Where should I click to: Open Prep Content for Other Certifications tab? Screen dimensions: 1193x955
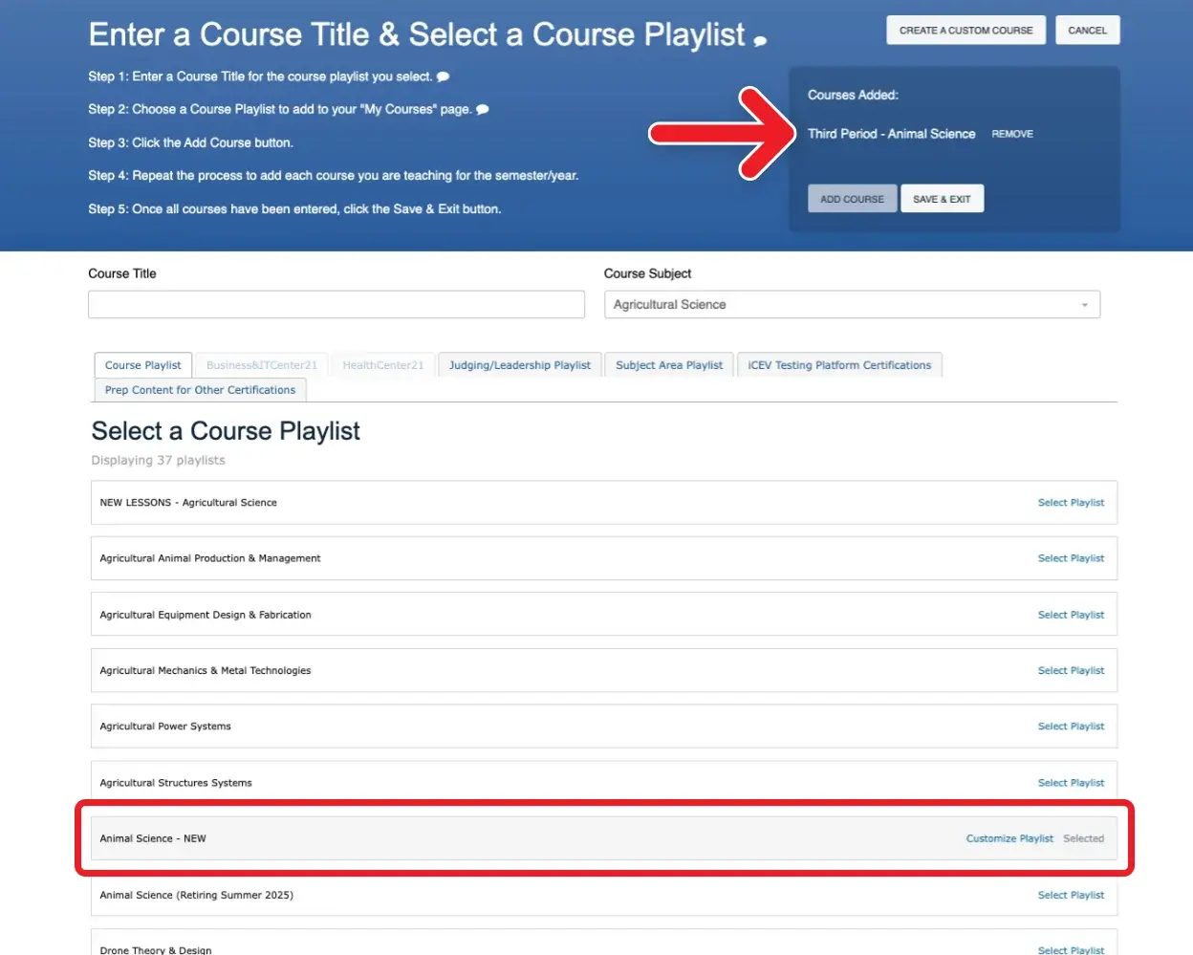coord(200,390)
